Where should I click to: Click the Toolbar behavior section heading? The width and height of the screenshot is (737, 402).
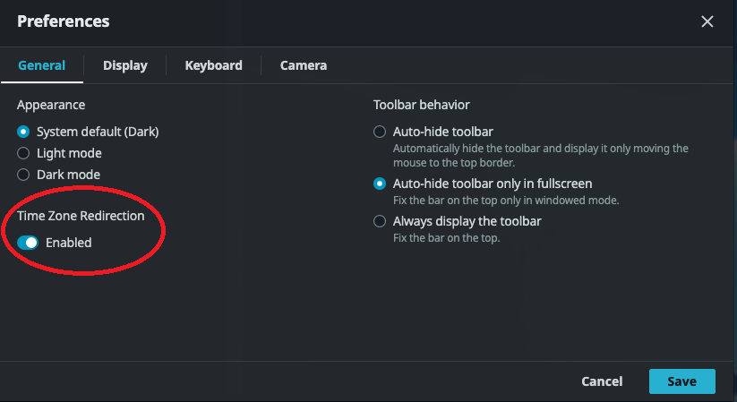pyautogui.click(x=422, y=105)
